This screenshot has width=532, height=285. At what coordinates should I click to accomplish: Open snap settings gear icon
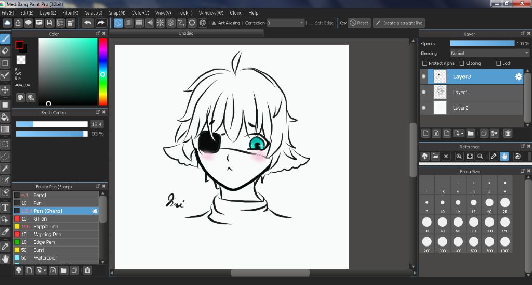pyautogui.click(x=203, y=23)
